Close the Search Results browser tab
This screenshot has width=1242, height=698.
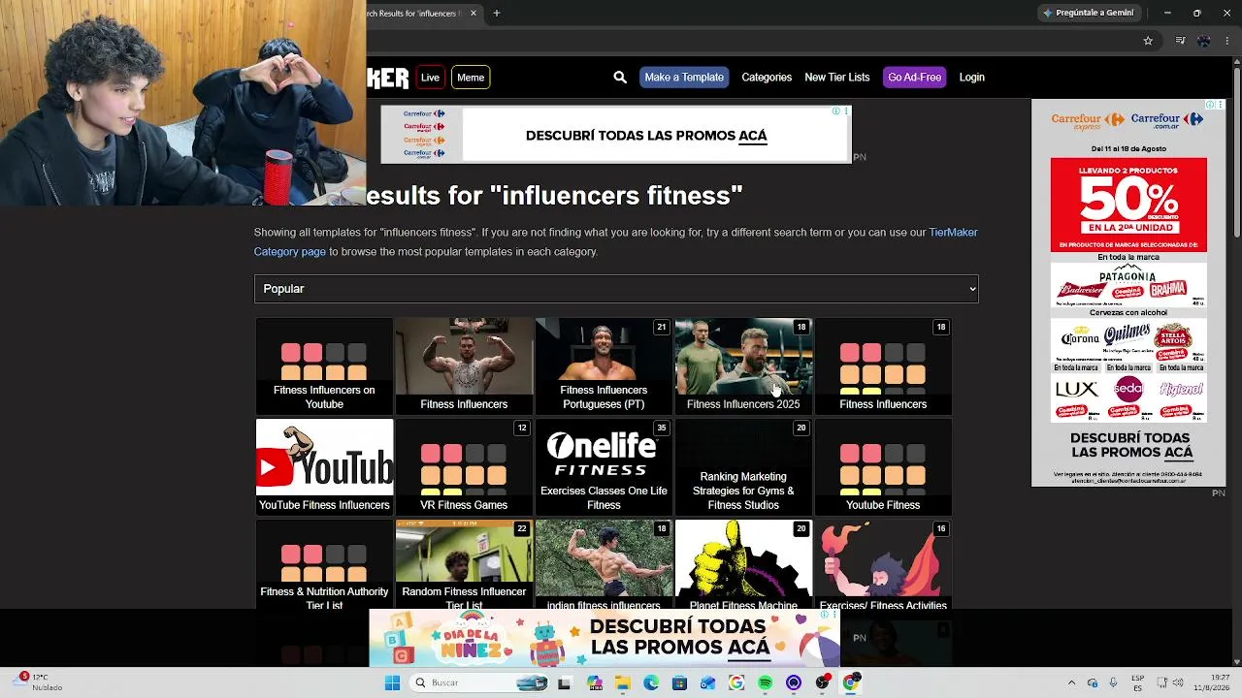tap(474, 14)
